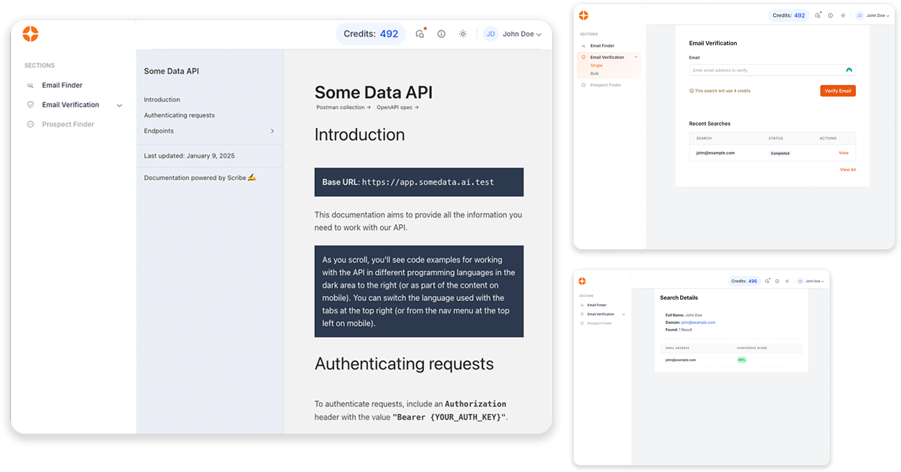This screenshot has height=472, width=901.
Task: Click Documentation powered by Scribe text
Action: click(200, 178)
